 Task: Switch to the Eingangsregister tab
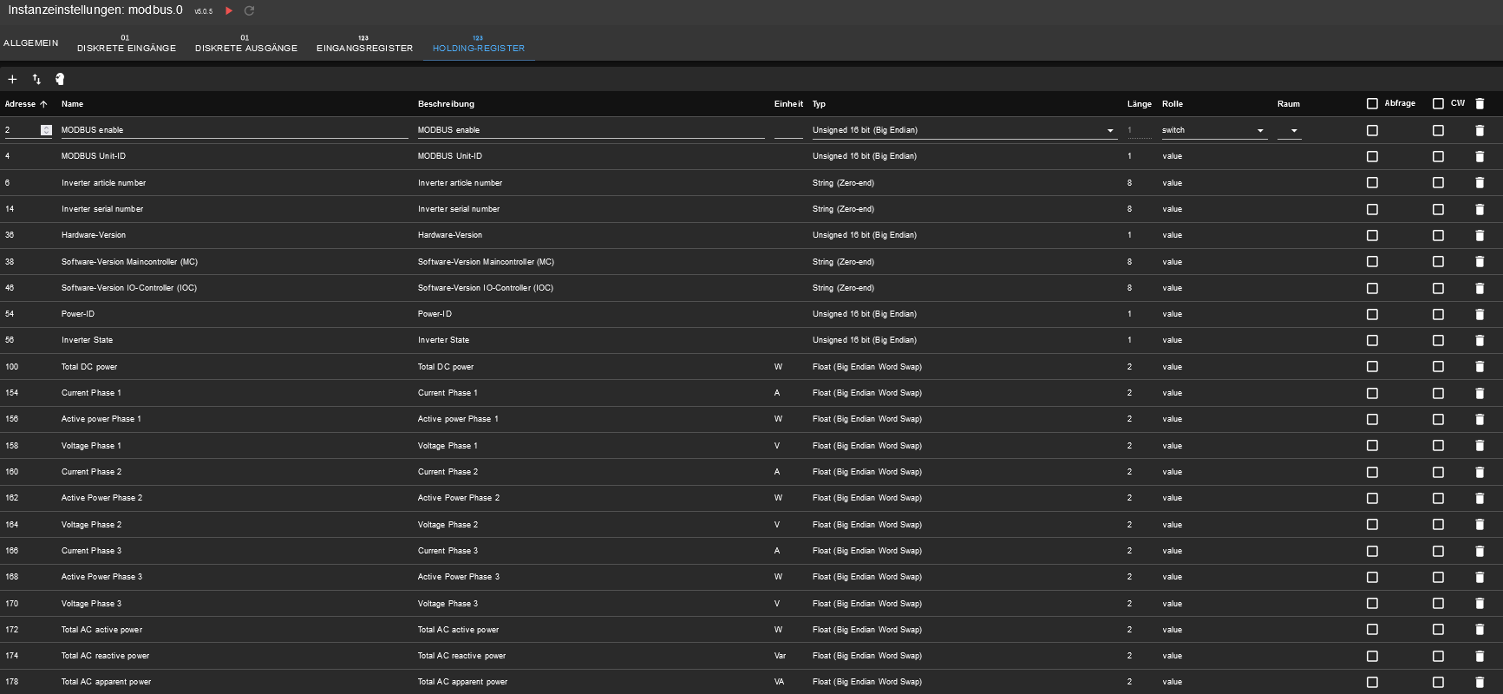point(364,48)
